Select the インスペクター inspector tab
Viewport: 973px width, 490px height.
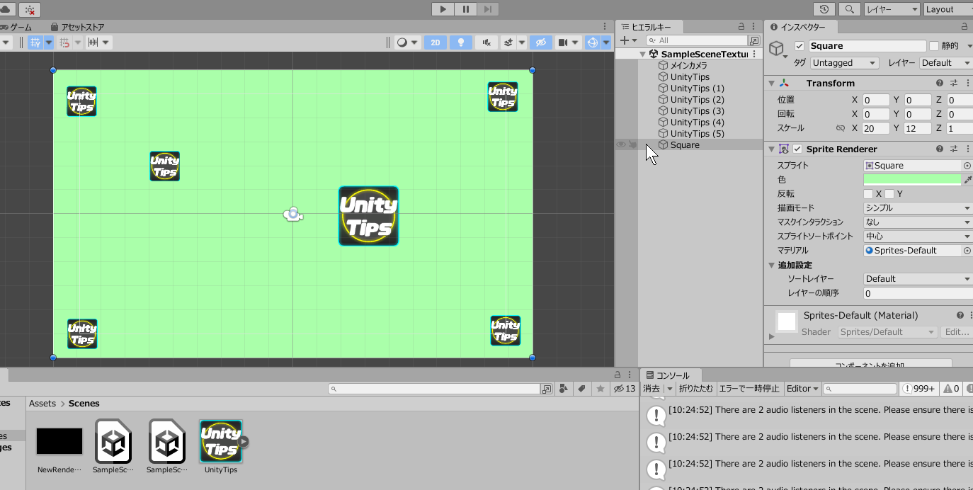pyautogui.click(x=802, y=27)
